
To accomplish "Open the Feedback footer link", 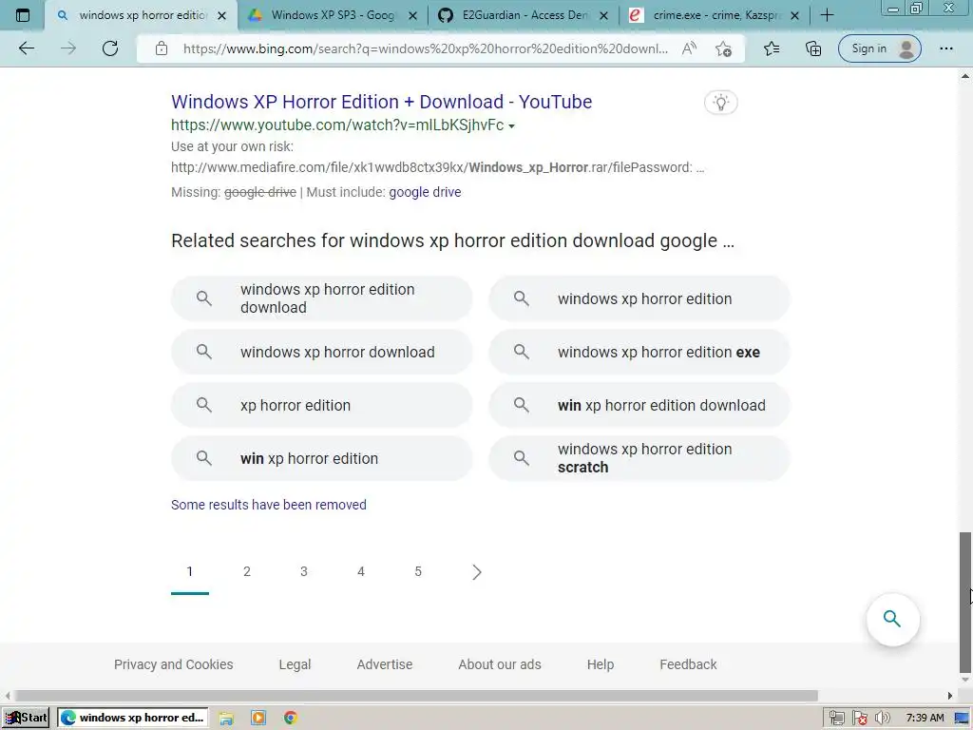I will (x=688, y=664).
